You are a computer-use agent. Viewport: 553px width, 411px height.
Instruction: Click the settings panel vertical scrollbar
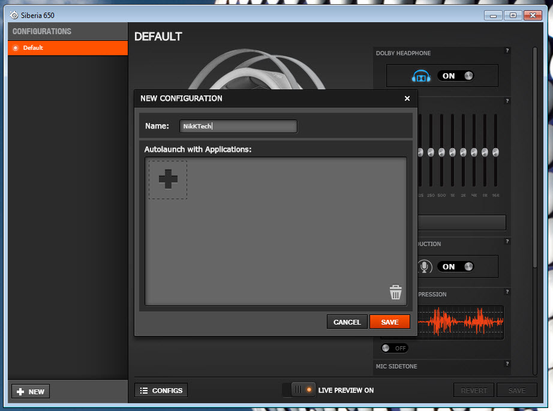click(x=534, y=158)
